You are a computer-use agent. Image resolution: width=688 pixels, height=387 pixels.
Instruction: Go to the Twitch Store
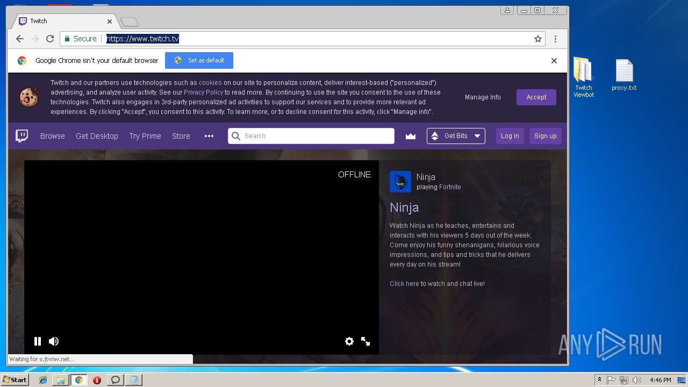point(181,136)
